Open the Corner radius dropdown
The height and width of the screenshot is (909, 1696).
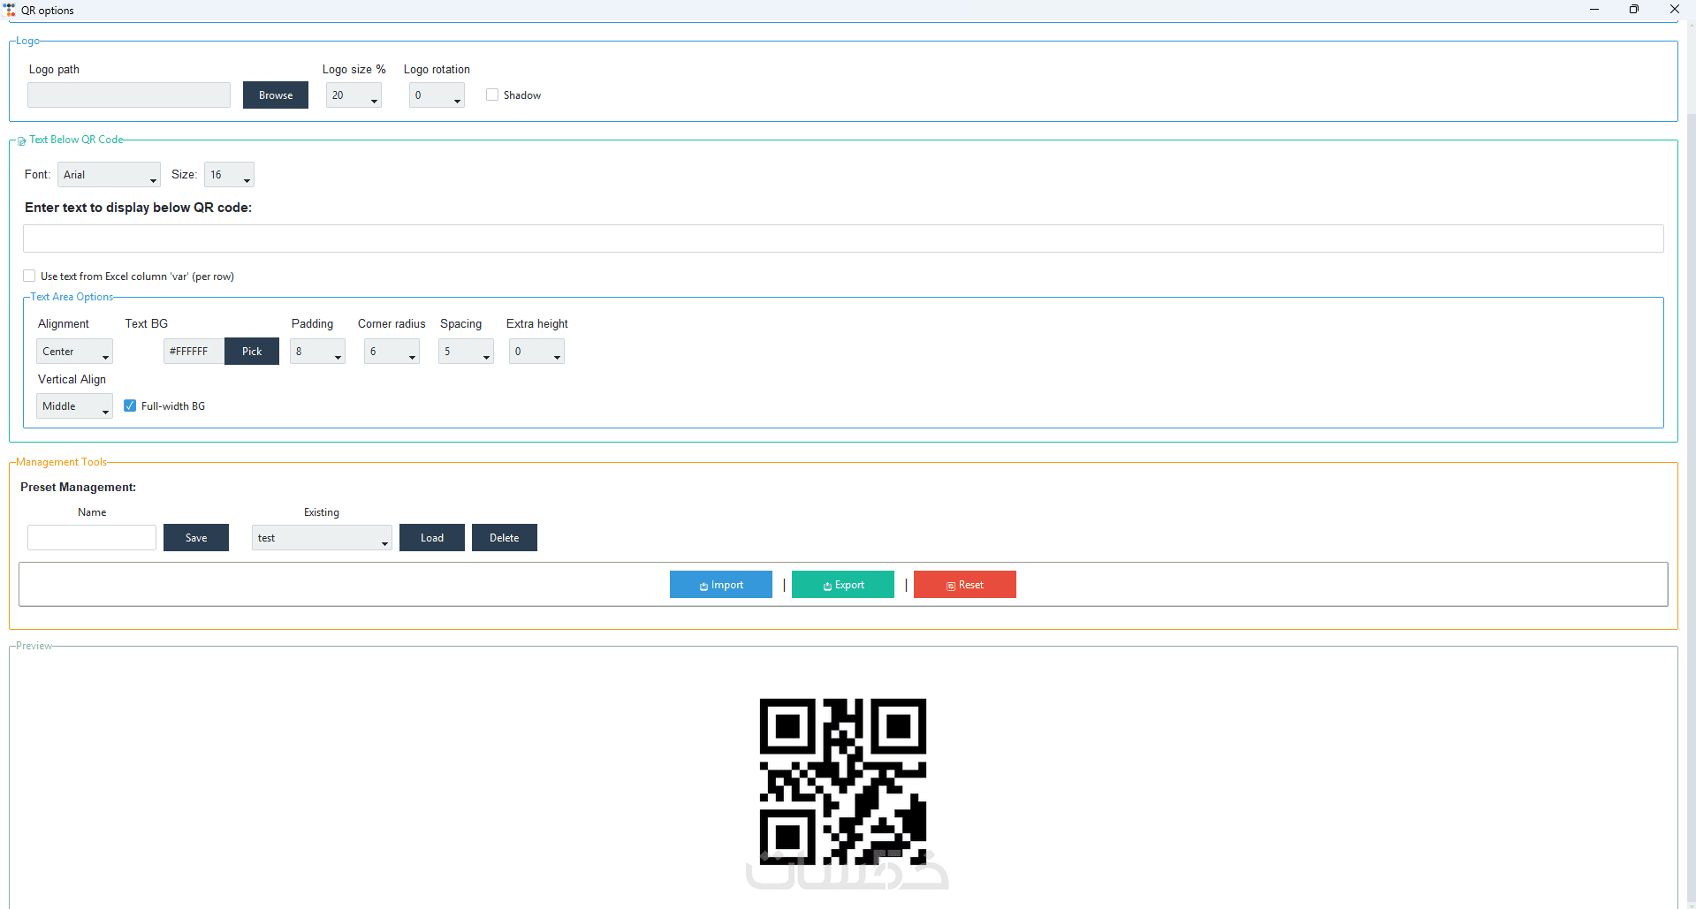(392, 352)
